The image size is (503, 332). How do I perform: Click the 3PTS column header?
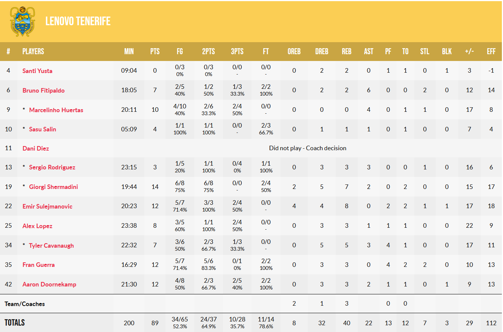237,52
